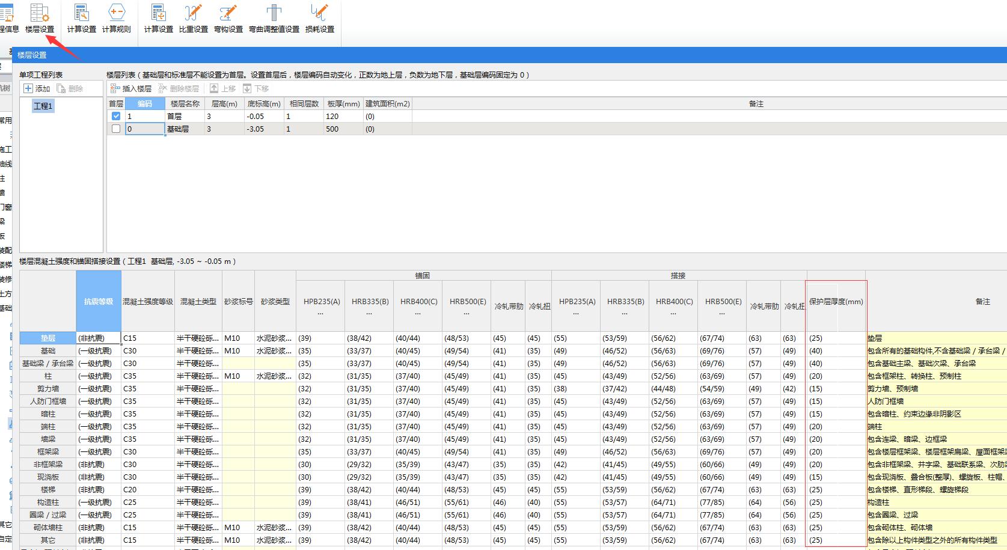Click 删除楼层 button
The height and width of the screenshot is (550, 1007).
click(x=179, y=88)
